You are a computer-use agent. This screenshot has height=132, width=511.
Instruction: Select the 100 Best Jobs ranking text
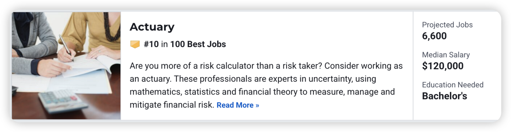(198, 44)
